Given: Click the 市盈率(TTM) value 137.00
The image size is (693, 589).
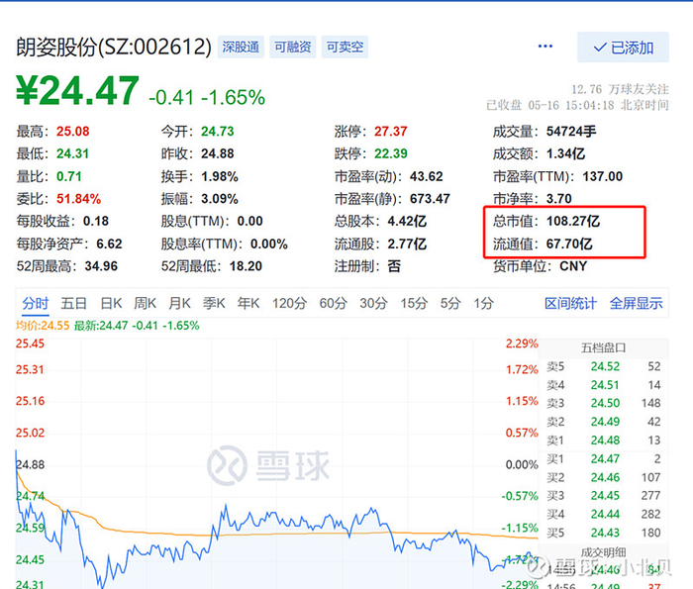Looking at the screenshot, I should [602, 177].
